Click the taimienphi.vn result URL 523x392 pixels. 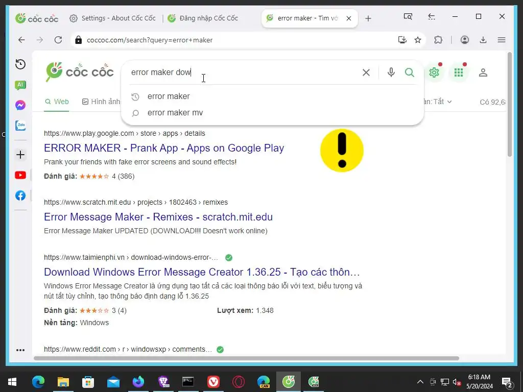[131, 257]
